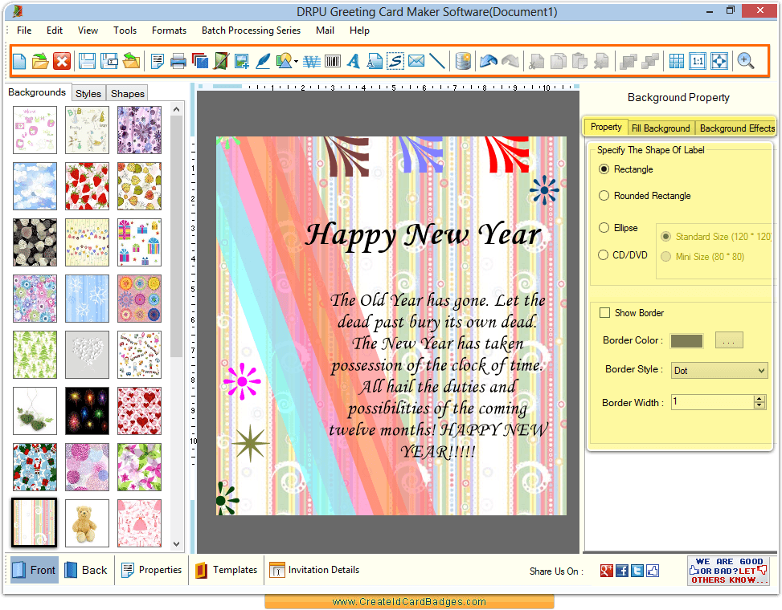Viewport: 782px width, 610px height.
Task: Select the Rectangle shape option
Action: 625,169
